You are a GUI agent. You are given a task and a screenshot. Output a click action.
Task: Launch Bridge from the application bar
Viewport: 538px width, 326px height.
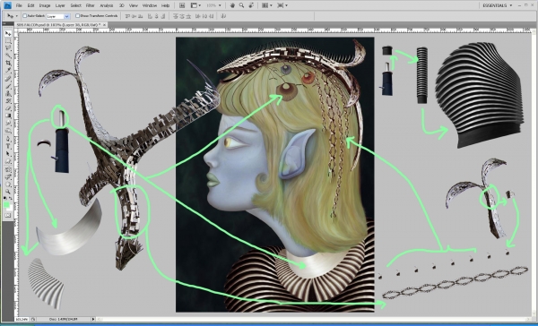182,5
